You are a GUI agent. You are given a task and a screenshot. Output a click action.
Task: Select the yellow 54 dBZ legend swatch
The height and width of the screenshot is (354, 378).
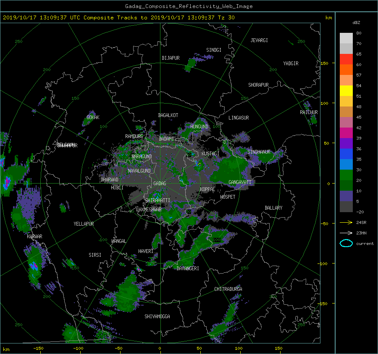point(346,91)
